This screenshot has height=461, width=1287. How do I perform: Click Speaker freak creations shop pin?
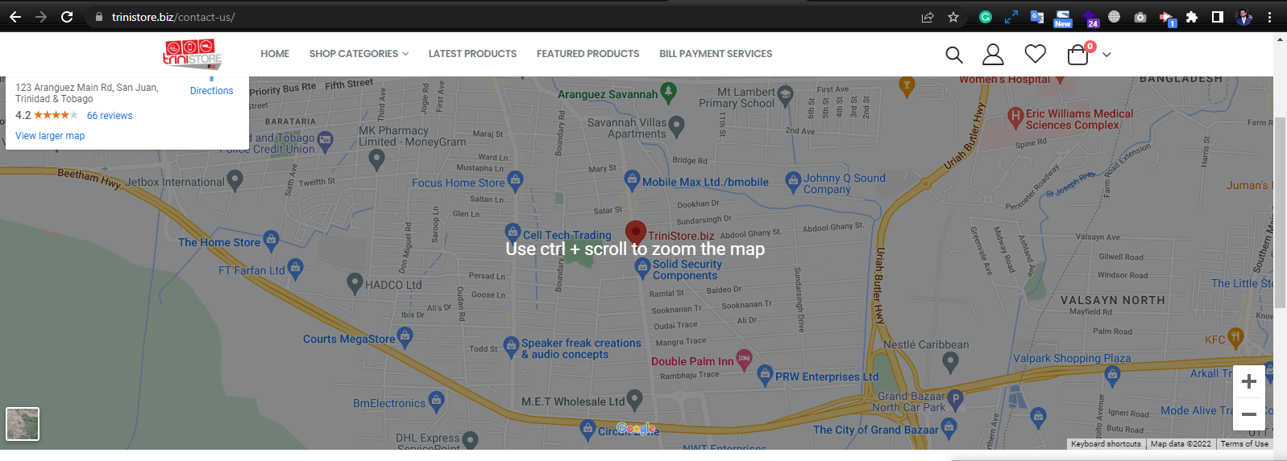point(511,346)
